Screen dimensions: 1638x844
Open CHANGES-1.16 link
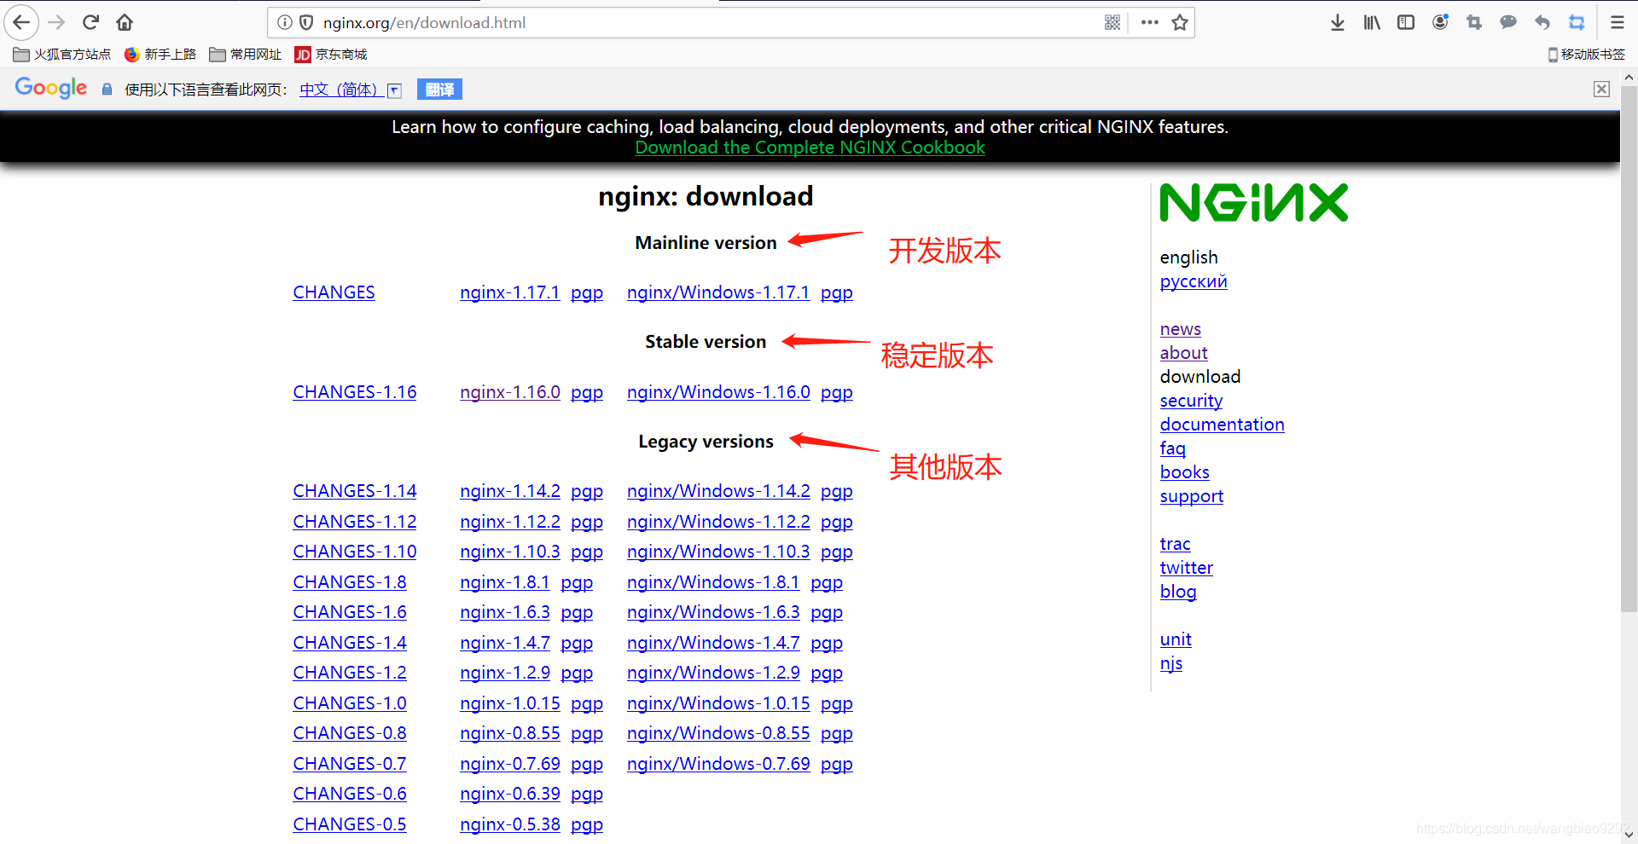pyautogui.click(x=355, y=392)
